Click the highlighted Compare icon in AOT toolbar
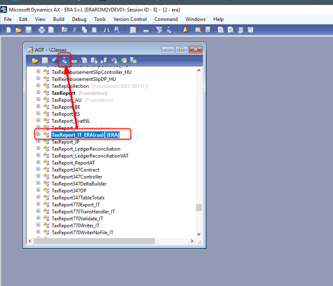333x286 pixels. coord(64,60)
